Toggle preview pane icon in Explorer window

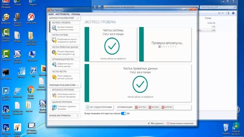click(228, 13)
